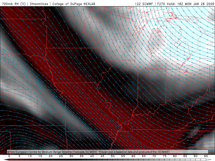Click the "60" colorbar scale label
The height and width of the screenshot is (161, 215).
[x=133, y=156]
